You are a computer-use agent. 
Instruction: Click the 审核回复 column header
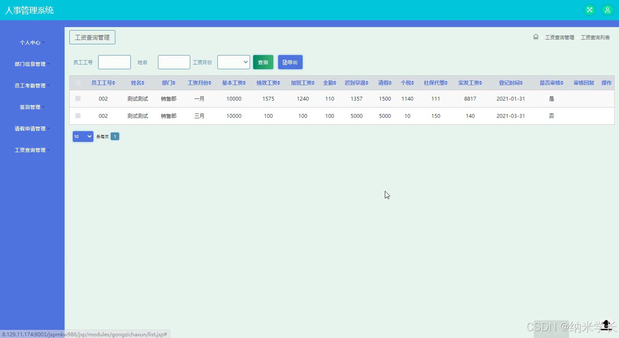click(584, 83)
